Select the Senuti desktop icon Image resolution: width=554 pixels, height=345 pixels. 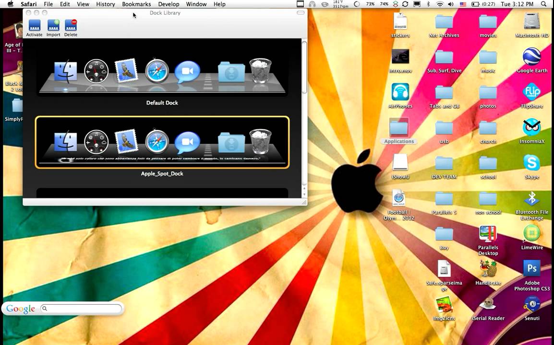click(x=532, y=304)
